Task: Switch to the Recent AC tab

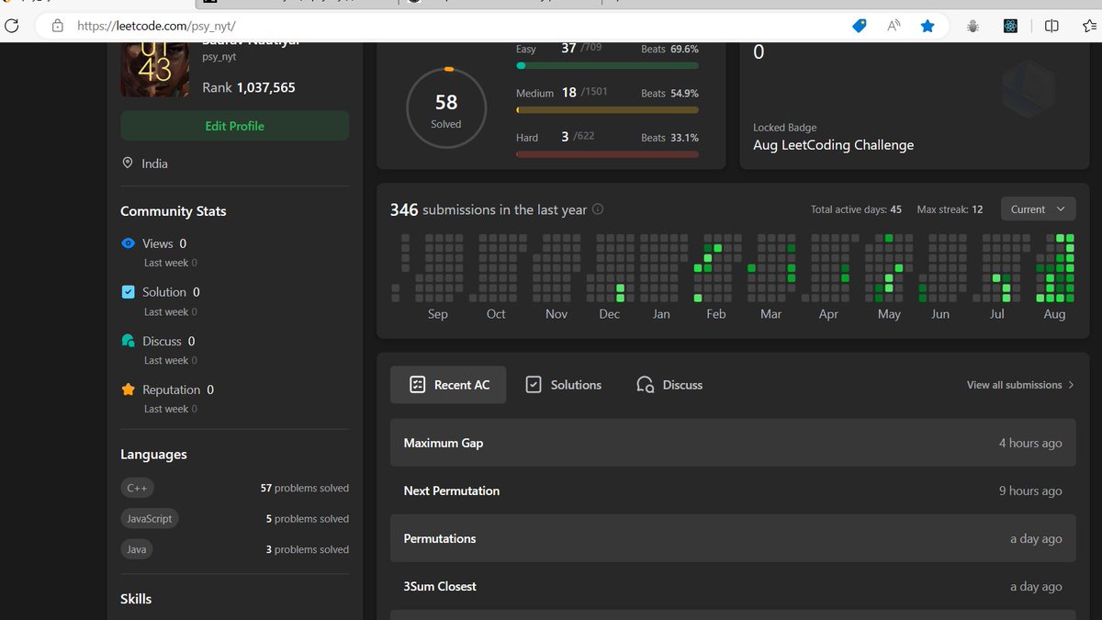Action: [448, 385]
